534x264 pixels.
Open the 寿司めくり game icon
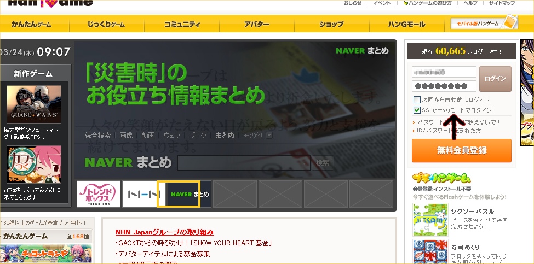430,252
